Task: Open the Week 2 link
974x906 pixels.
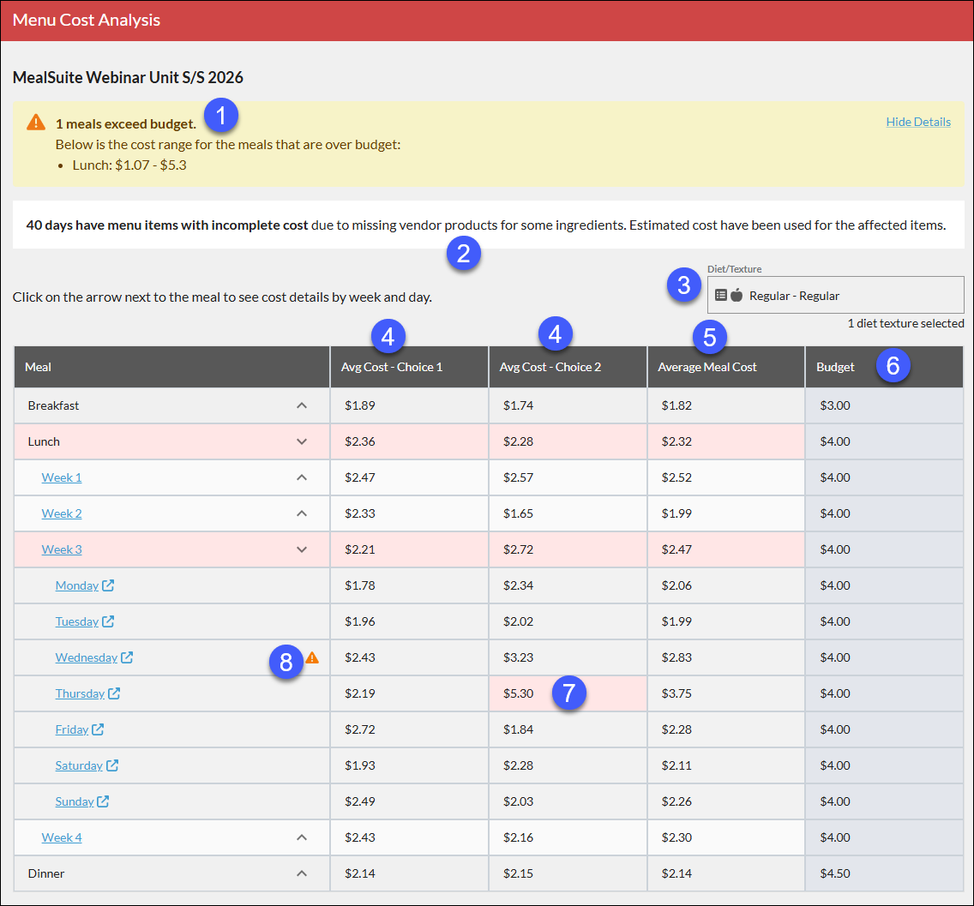Action: tap(62, 513)
